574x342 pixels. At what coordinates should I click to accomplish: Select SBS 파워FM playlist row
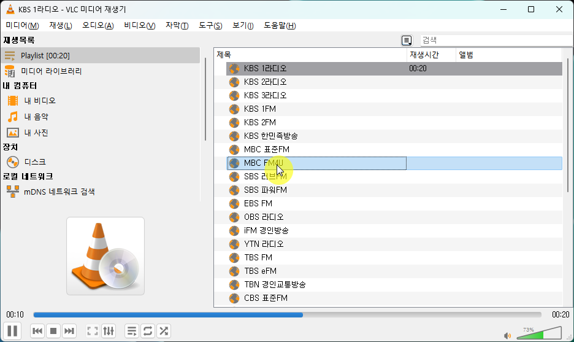394,190
